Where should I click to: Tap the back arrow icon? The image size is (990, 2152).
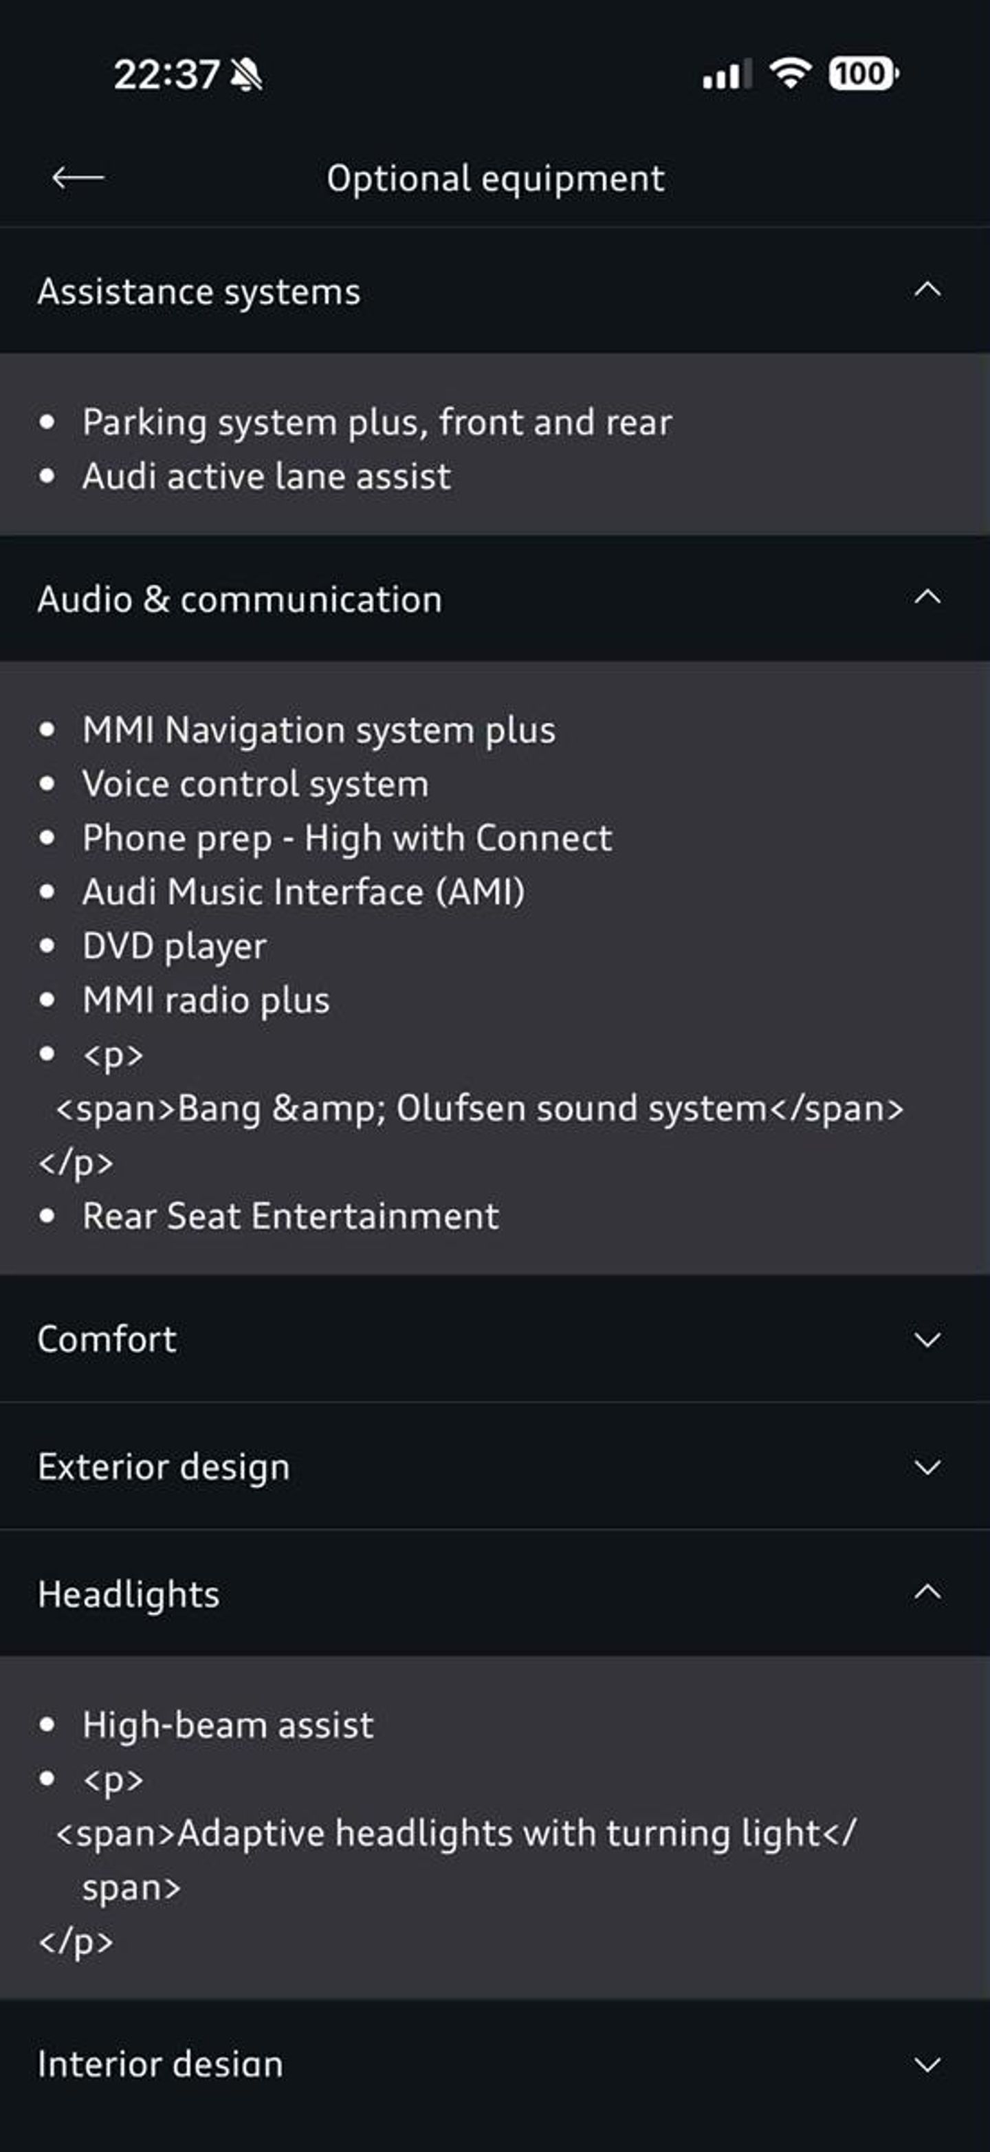[78, 177]
